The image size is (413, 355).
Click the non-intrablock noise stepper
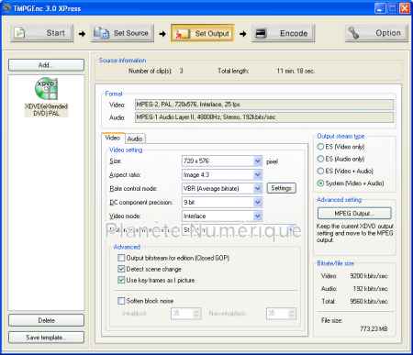click(x=292, y=314)
